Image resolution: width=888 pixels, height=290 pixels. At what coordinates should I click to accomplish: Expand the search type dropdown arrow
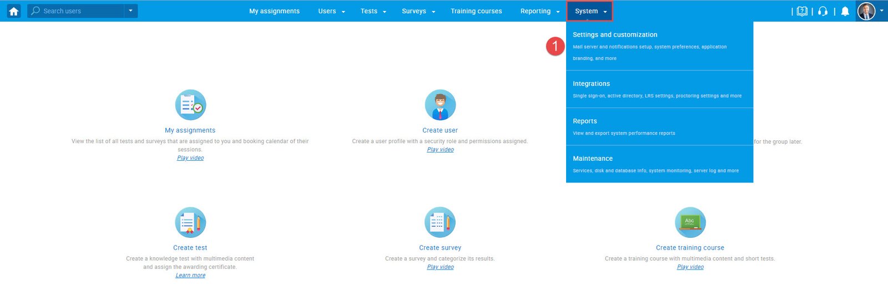(x=131, y=11)
